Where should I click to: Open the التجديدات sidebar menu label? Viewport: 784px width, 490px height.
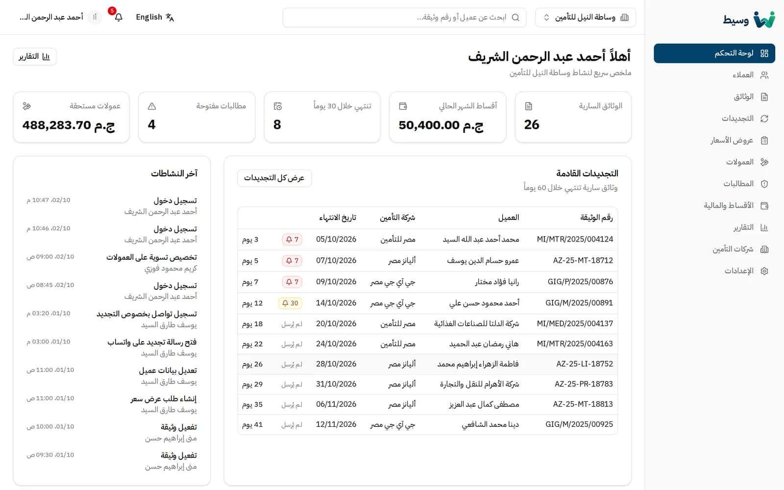coord(737,119)
